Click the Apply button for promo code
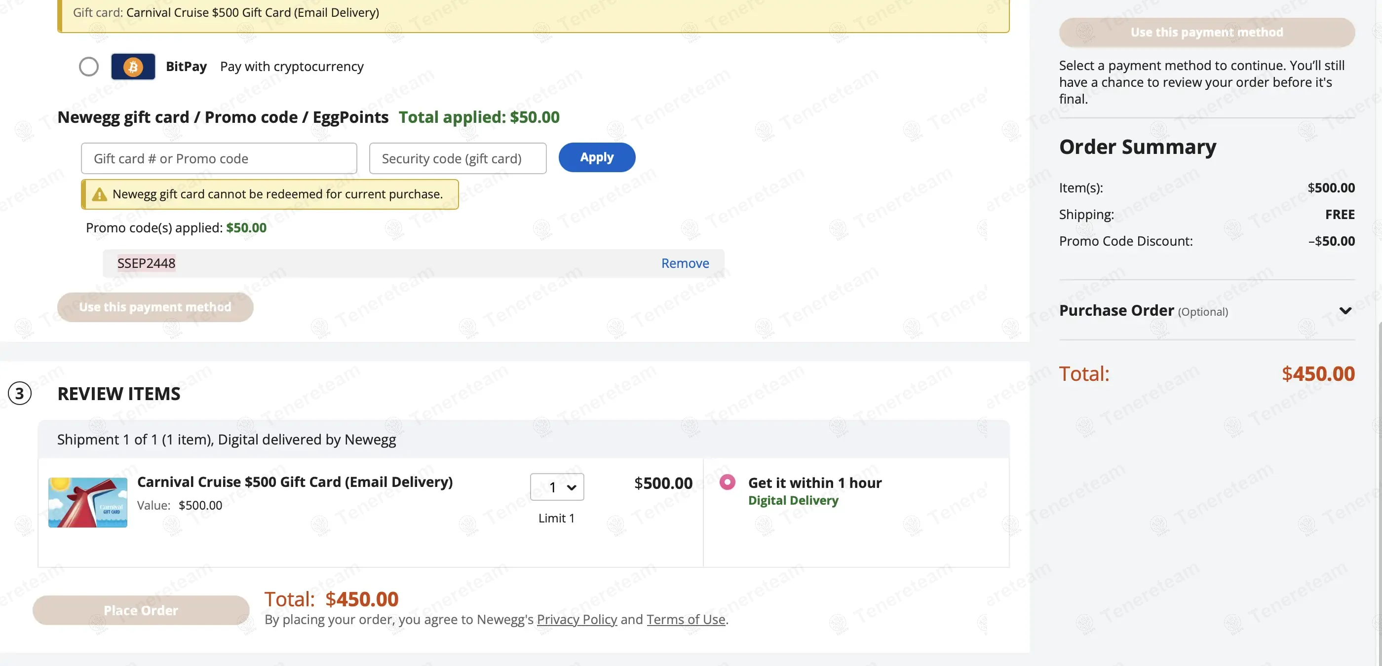 [597, 157]
